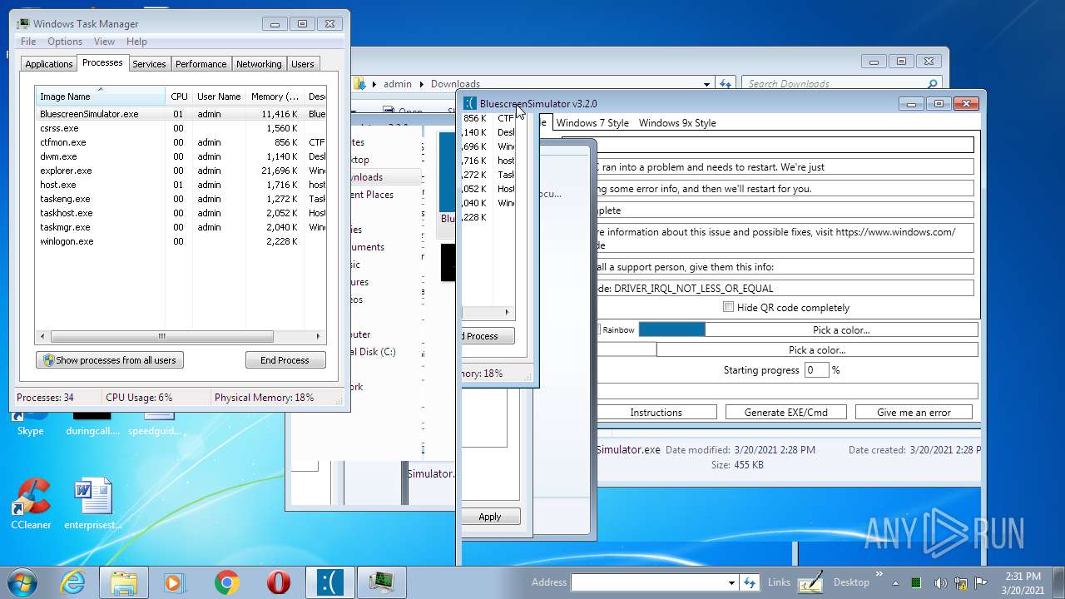Click Pick a color next to white swatch
The height and width of the screenshot is (599, 1065).
(x=817, y=349)
